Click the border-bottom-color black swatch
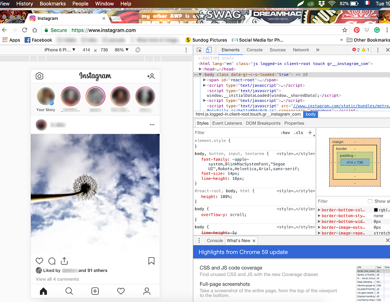Viewport: 390px width, 302px height. [x=375, y=210]
